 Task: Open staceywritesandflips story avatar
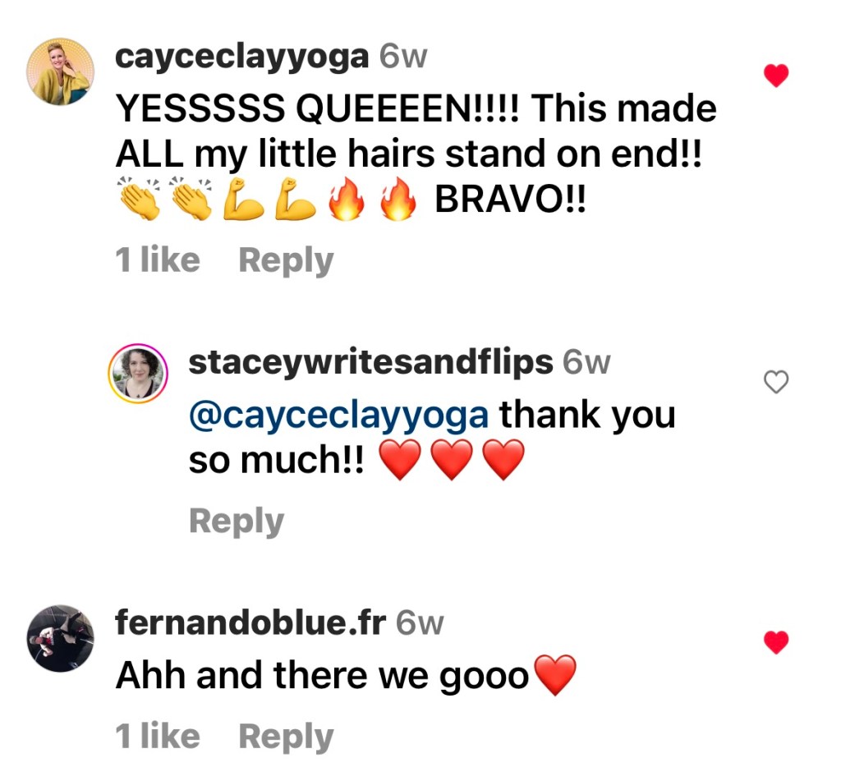click(138, 374)
